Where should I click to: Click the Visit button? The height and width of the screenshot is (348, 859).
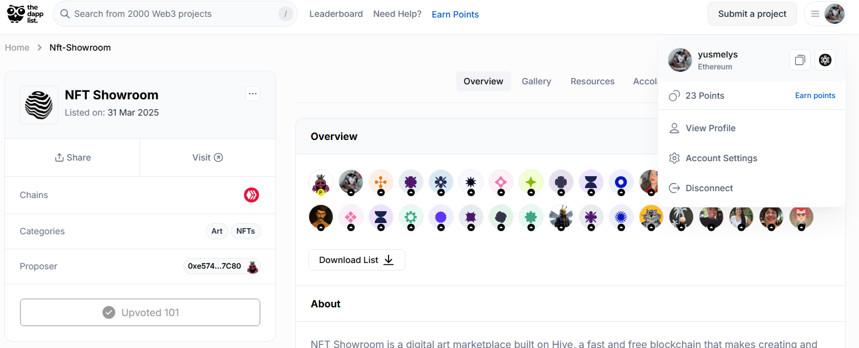208,157
